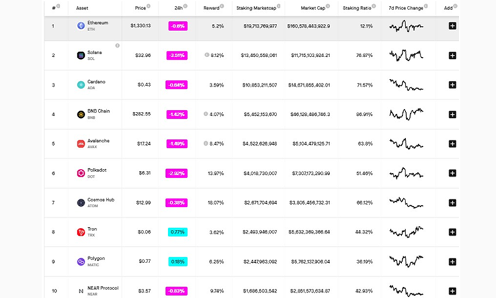Open the Tron asset name link
The height and width of the screenshot is (298, 496).
pyautogui.click(x=92, y=229)
